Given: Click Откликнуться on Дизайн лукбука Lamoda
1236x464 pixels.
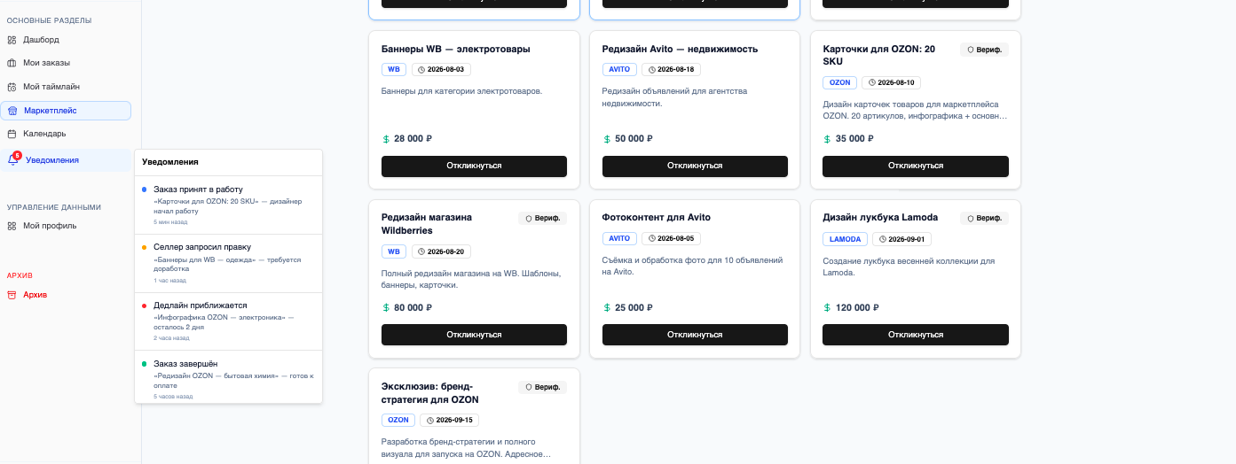Looking at the screenshot, I should [x=916, y=335].
